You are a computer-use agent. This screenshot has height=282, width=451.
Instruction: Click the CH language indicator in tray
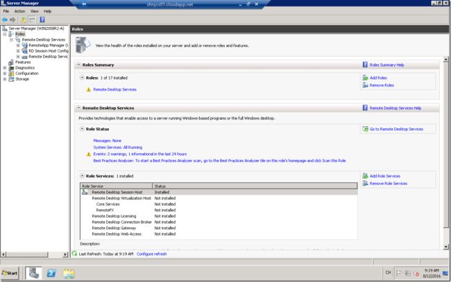388,272
